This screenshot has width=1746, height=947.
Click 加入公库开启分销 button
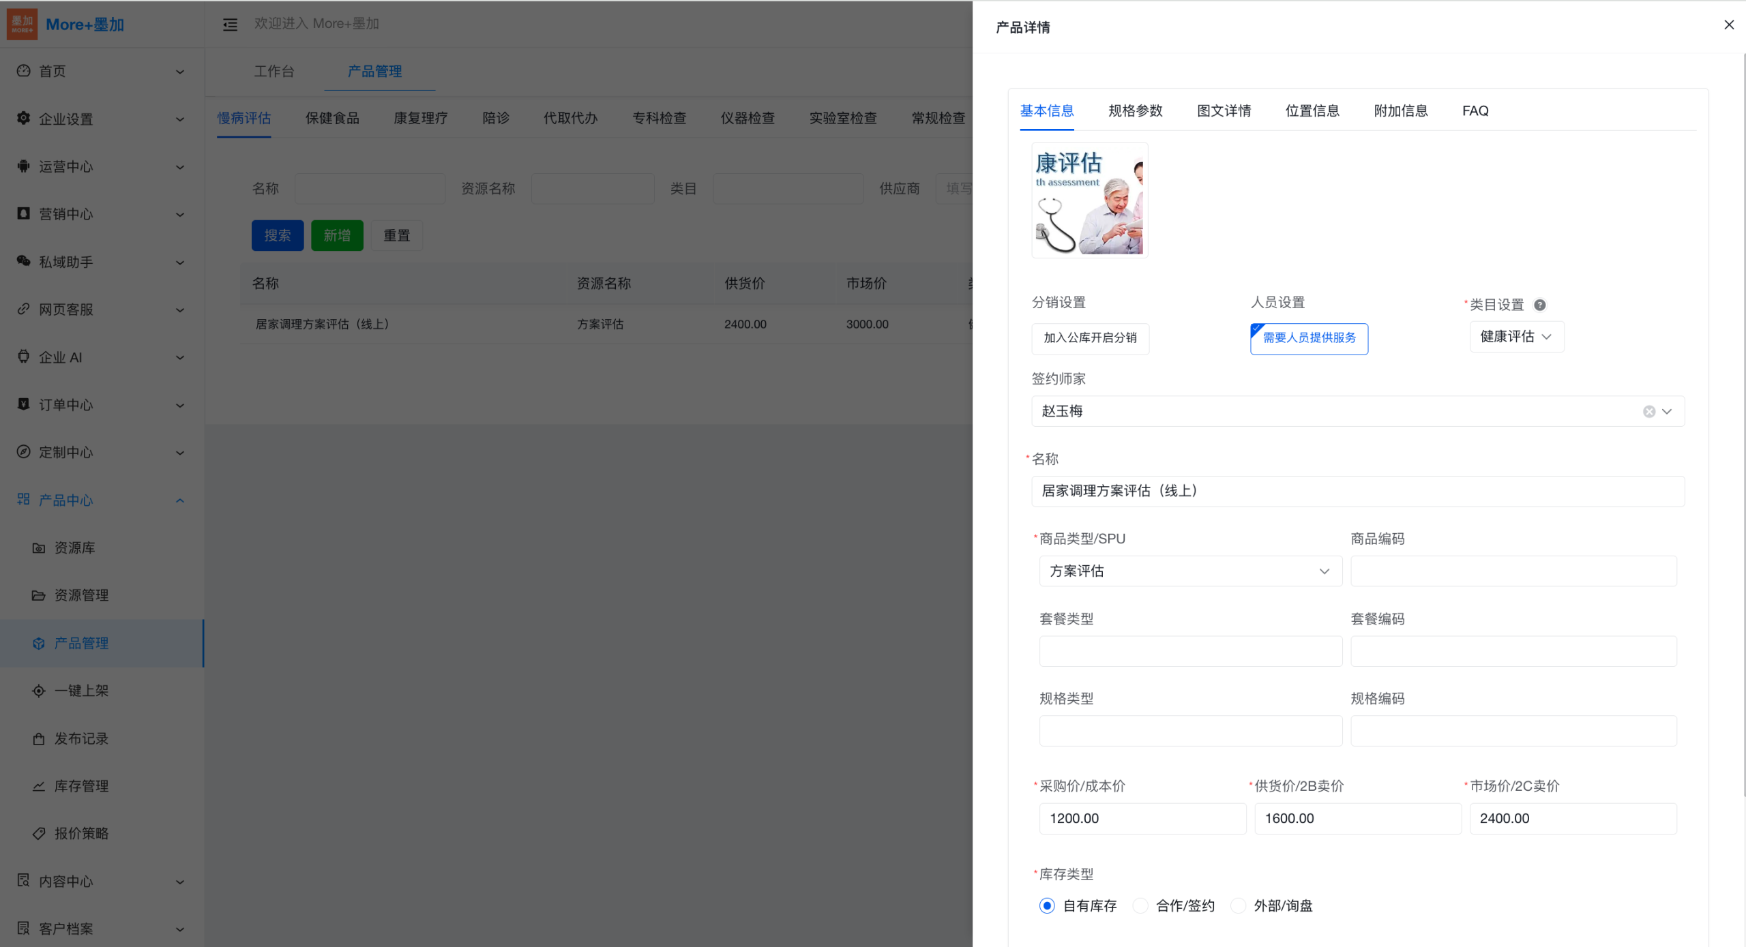1090,338
